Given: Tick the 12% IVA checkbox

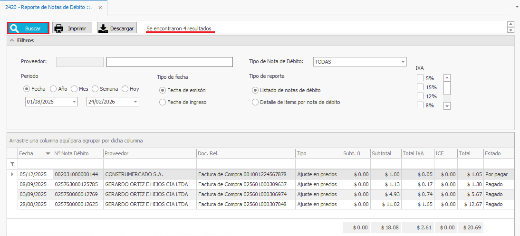Looking at the screenshot, I should pyautogui.click(x=420, y=96).
